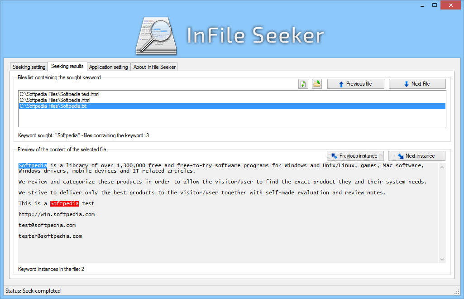The image size is (464, 299).
Task: Click the http://win.softpedia.com line in preview
Action: click(57, 214)
